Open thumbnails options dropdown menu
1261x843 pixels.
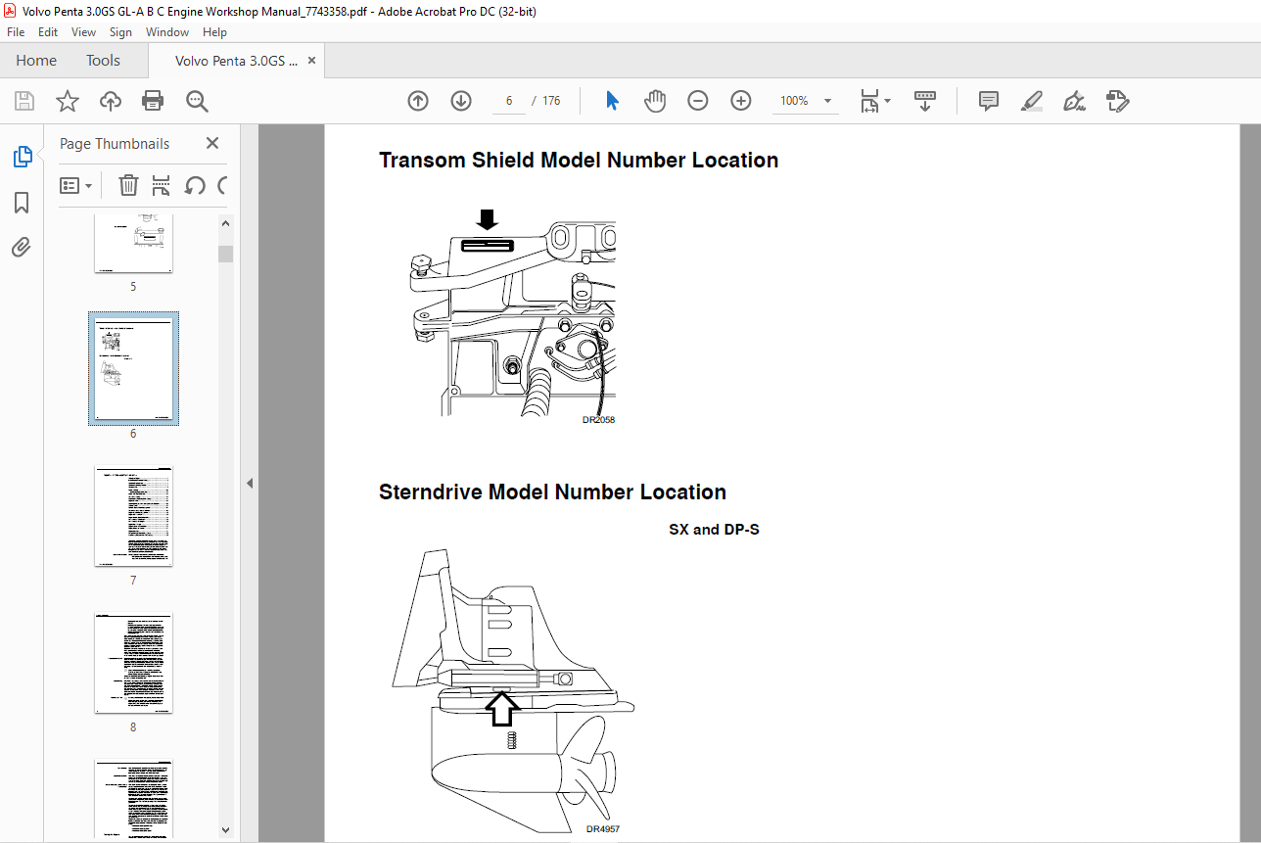tap(76, 185)
